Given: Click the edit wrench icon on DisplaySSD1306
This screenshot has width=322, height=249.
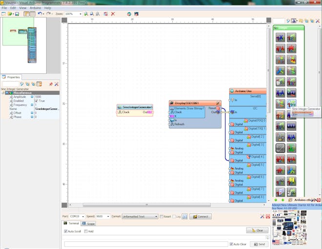Looking at the screenshot, I should 218,103.
